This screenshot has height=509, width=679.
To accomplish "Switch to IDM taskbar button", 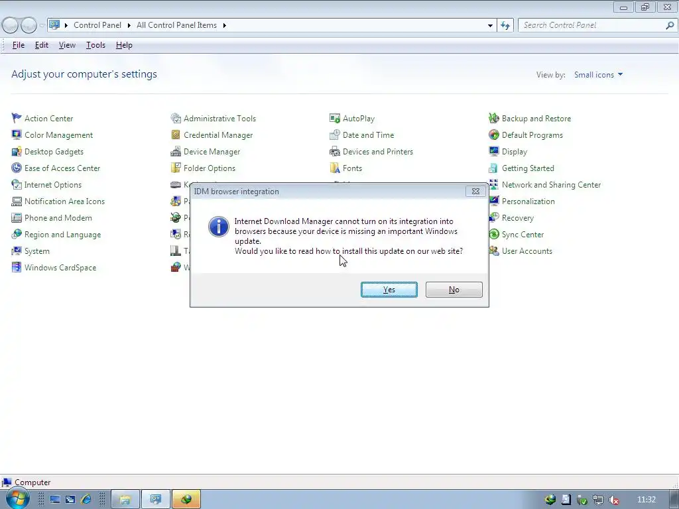I will (186, 500).
